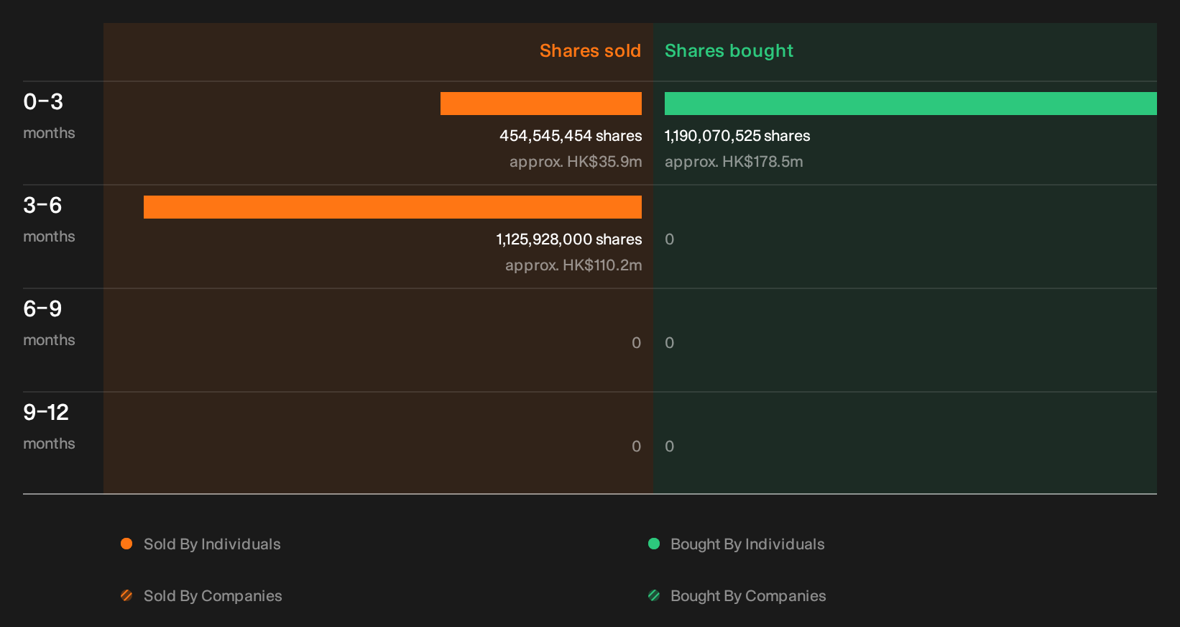Click the approx. HK$178.5m amount
The height and width of the screenshot is (627, 1180).
pos(734,162)
